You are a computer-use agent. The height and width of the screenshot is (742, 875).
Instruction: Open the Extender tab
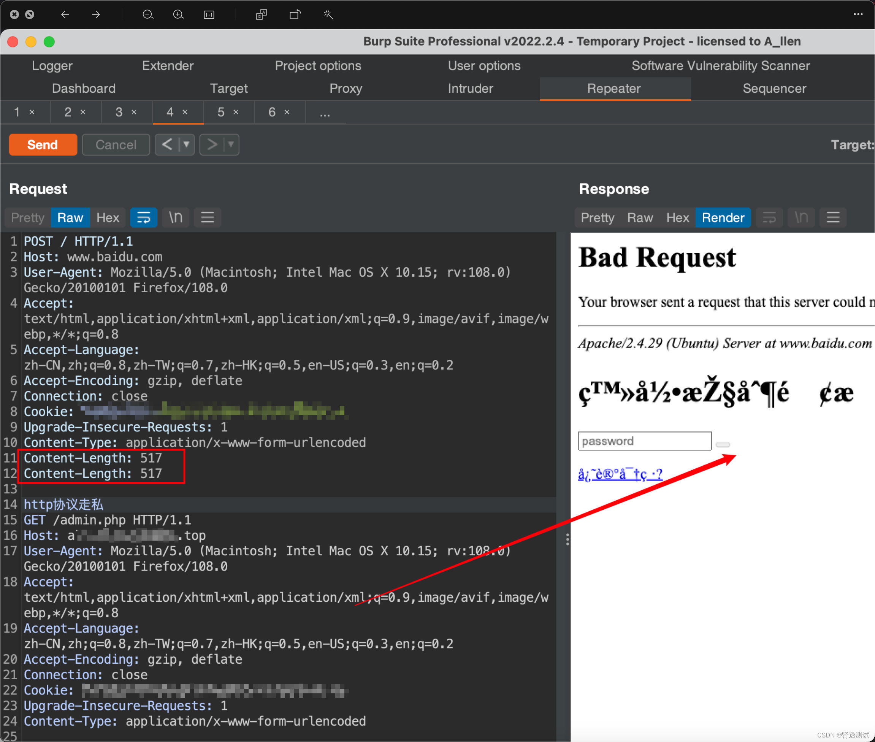(x=168, y=66)
